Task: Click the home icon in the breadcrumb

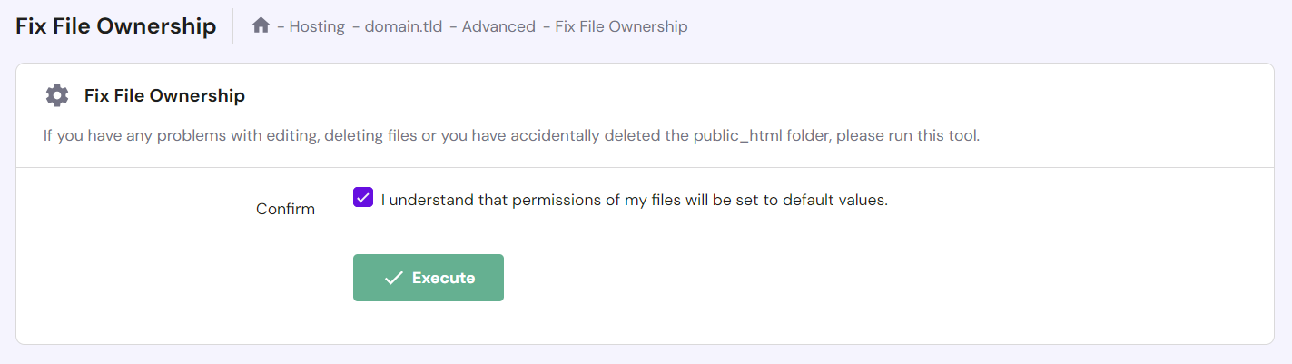Action: (x=261, y=25)
